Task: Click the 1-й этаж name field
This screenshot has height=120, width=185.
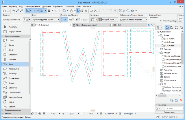Action: pyautogui.click(x=171, y=108)
